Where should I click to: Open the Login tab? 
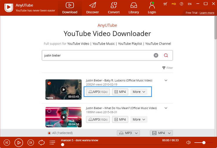click(x=152, y=8)
